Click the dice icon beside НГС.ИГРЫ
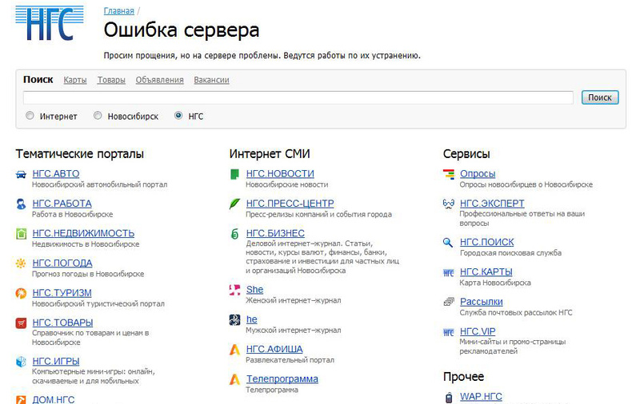The width and height of the screenshot is (640, 404). pos(21,361)
